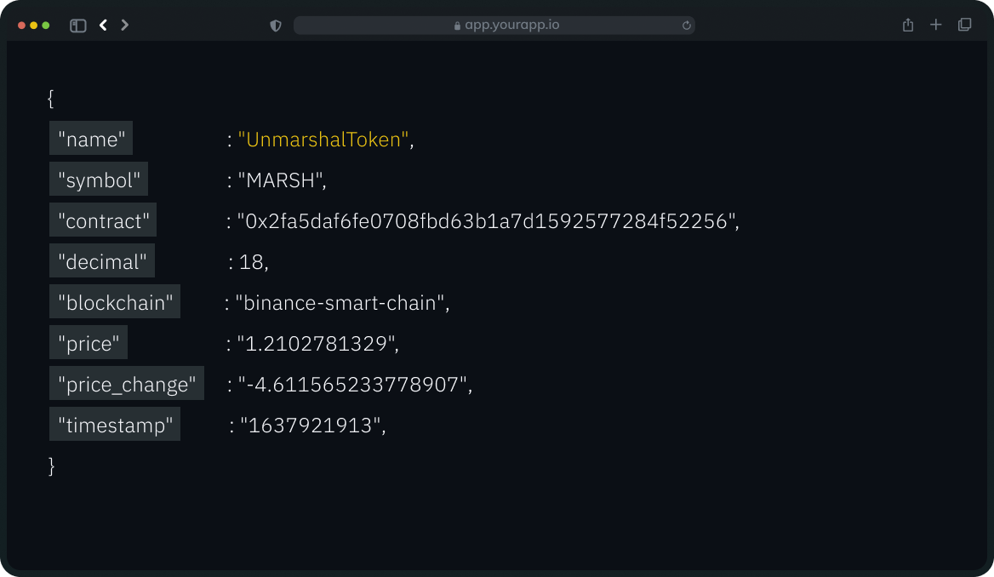Viewport: 994px width, 577px height.
Task: Show the tab overview icon
Action: [964, 26]
